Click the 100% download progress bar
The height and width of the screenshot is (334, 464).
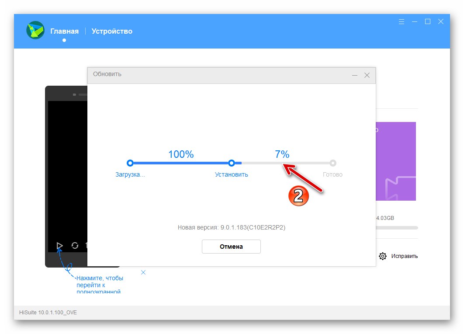[181, 163]
